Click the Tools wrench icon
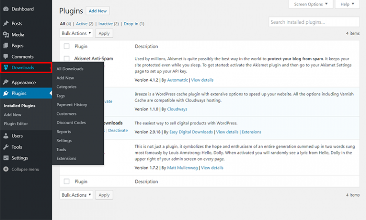This screenshot has width=366, height=220. coord(6,147)
